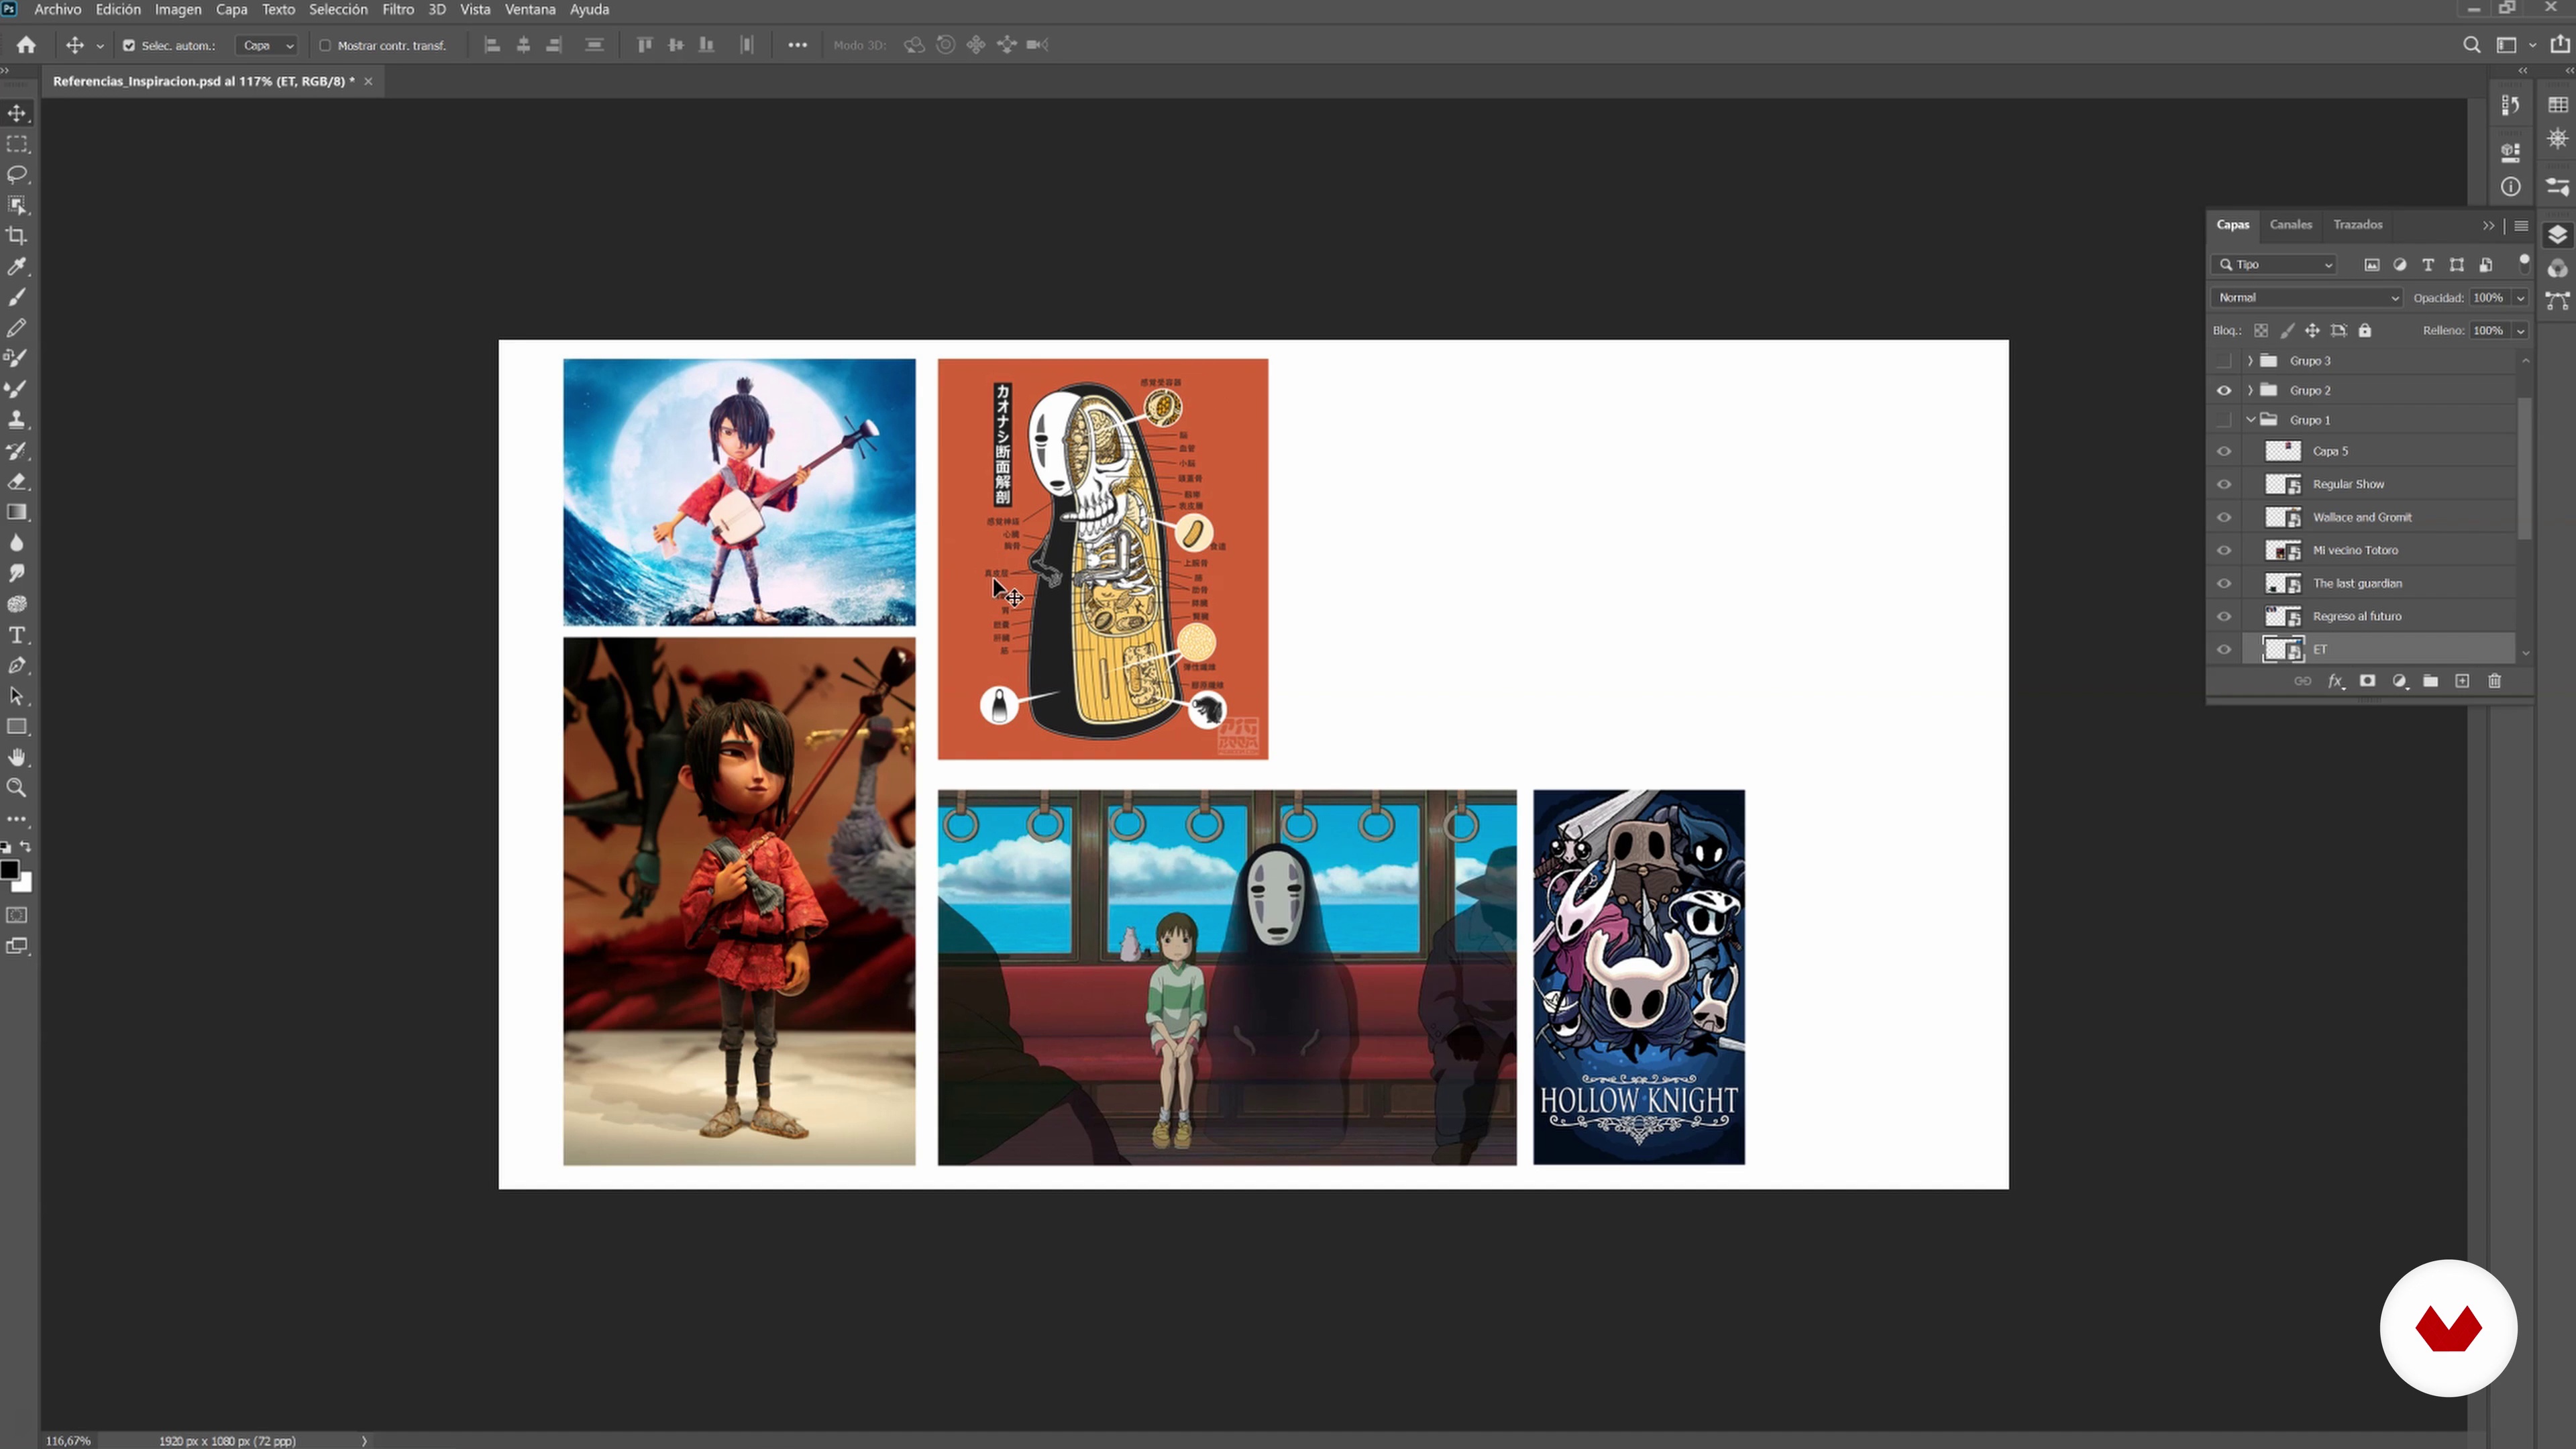Image resolution: width=2576 pixels, height=1449 pixels.
Task: Open the Ventana menu
Action: 529,9
